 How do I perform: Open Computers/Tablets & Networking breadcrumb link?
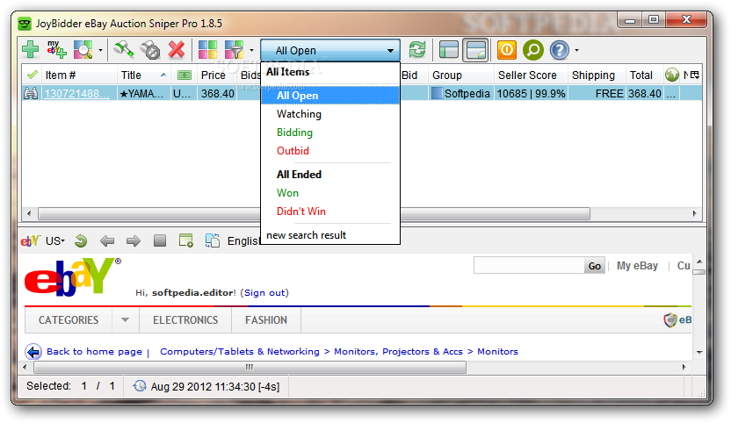click(240, 352)
